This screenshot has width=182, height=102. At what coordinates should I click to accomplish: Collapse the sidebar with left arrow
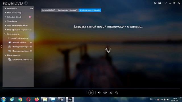click(1, 46)
